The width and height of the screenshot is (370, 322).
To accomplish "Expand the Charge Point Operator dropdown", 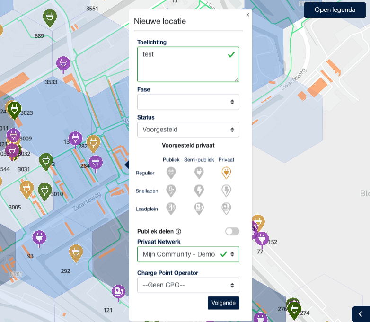I will tap(188, 285).
